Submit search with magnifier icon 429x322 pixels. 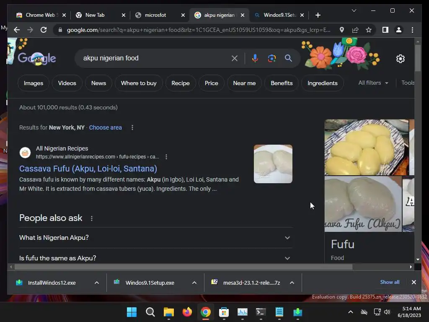click(x=288, y=58)
